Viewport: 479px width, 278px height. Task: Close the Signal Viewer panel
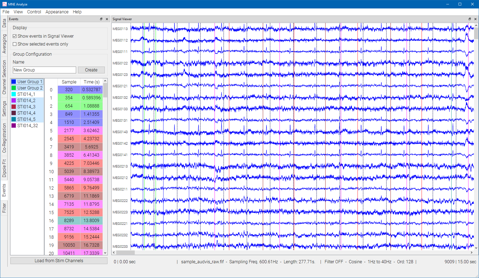475,19
